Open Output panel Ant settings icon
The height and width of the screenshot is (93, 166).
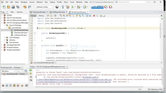(x=31, y=80)
